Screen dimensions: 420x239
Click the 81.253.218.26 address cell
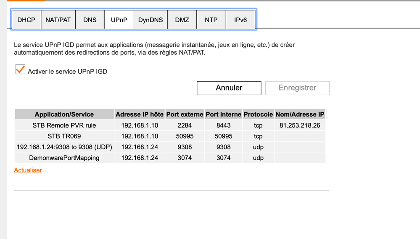click(x=299, y=125)
